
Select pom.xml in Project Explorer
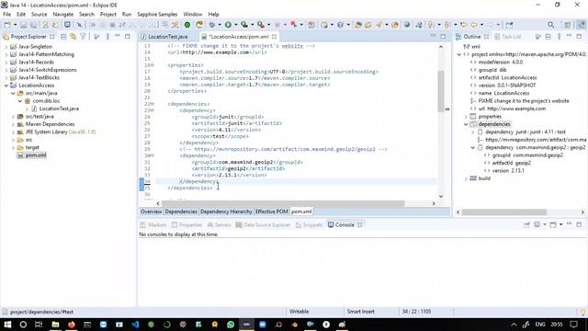(x=36, y=155)
